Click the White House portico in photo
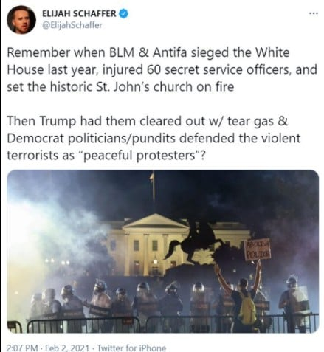The width and height of the screenshot is (324, 352). click(155, 245)
